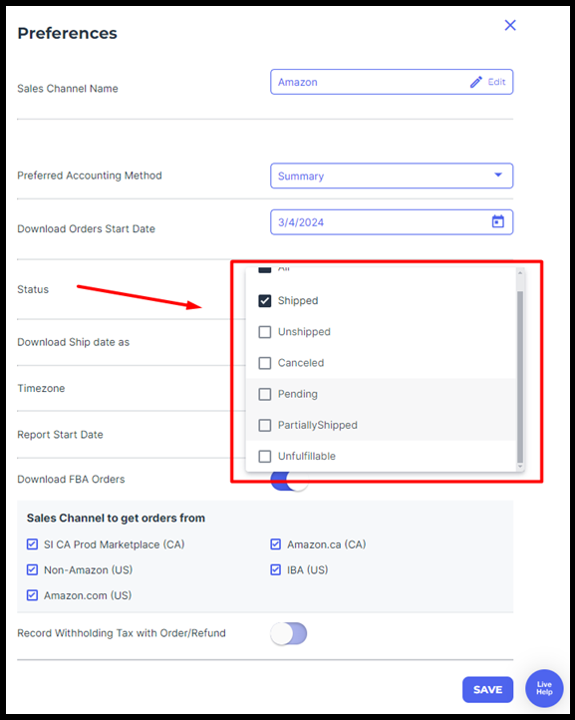Uncheck the Shipped status checkbox
Image resolution: width=575 pixels, height=720 pixels.
(x=265, y=301)
